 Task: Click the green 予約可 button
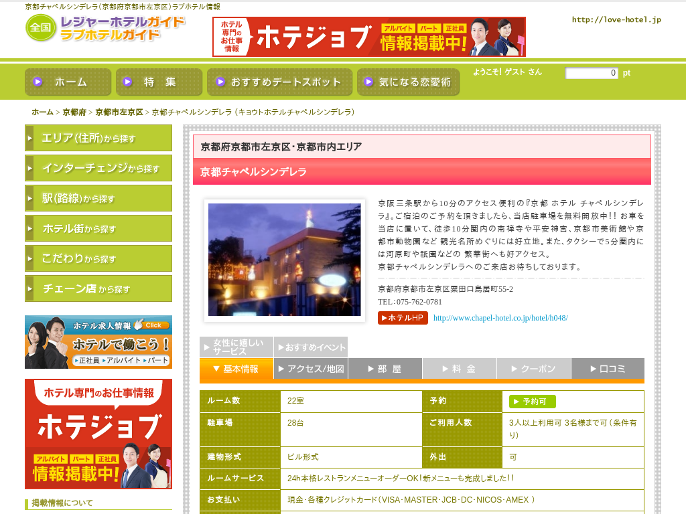(x=533, y=402)
